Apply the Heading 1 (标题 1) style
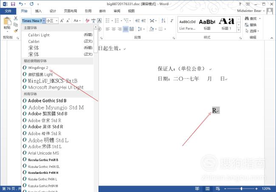 click(x=226, y=25)
